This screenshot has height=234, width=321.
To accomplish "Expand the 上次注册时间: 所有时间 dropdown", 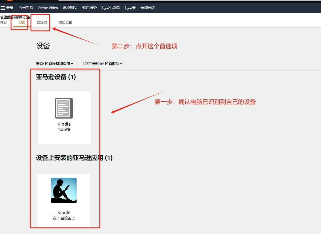I will (x=102, y=64).
